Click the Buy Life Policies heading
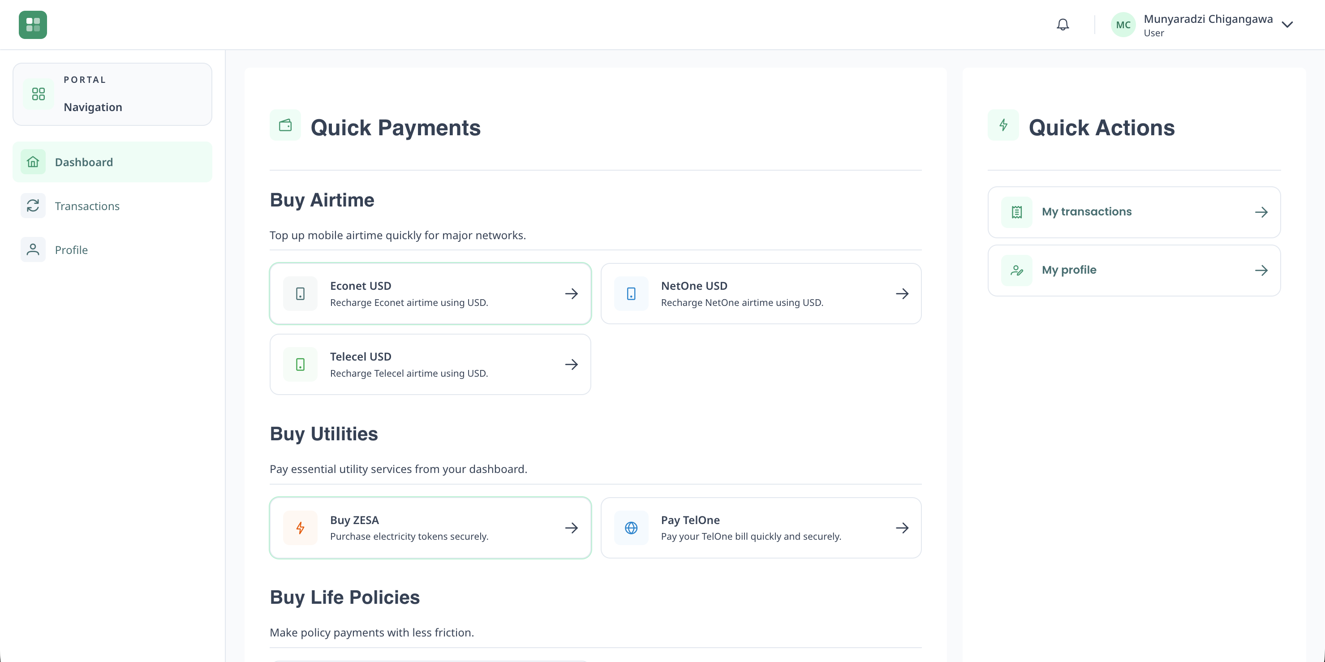Image resolution: width=1325 pixels, height=662 pixels. [344, 597]
